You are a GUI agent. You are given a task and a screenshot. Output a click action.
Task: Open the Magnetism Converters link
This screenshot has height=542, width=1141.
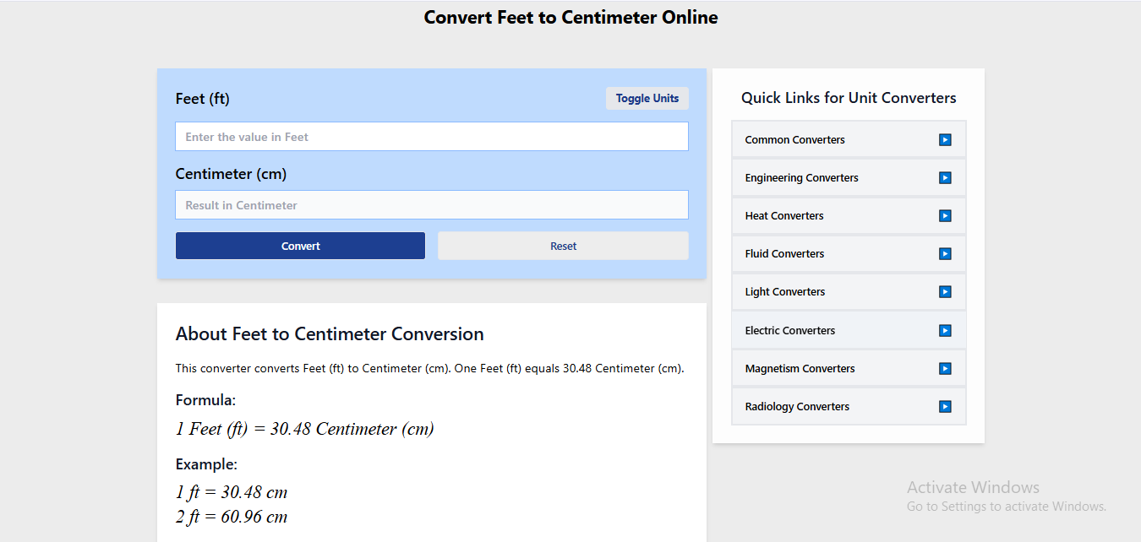800,368
